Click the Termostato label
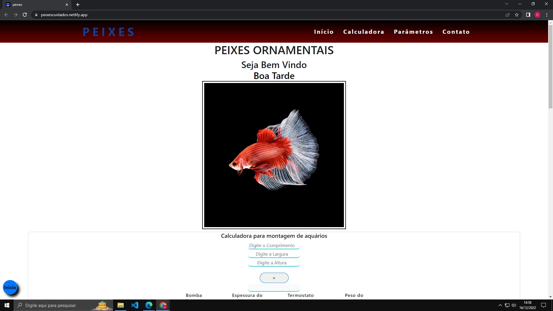The height and width of the screenshot is (311, 553). 300,295
